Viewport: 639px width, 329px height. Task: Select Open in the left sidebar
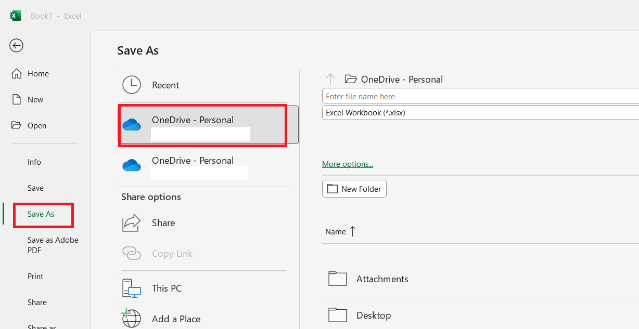37,126
